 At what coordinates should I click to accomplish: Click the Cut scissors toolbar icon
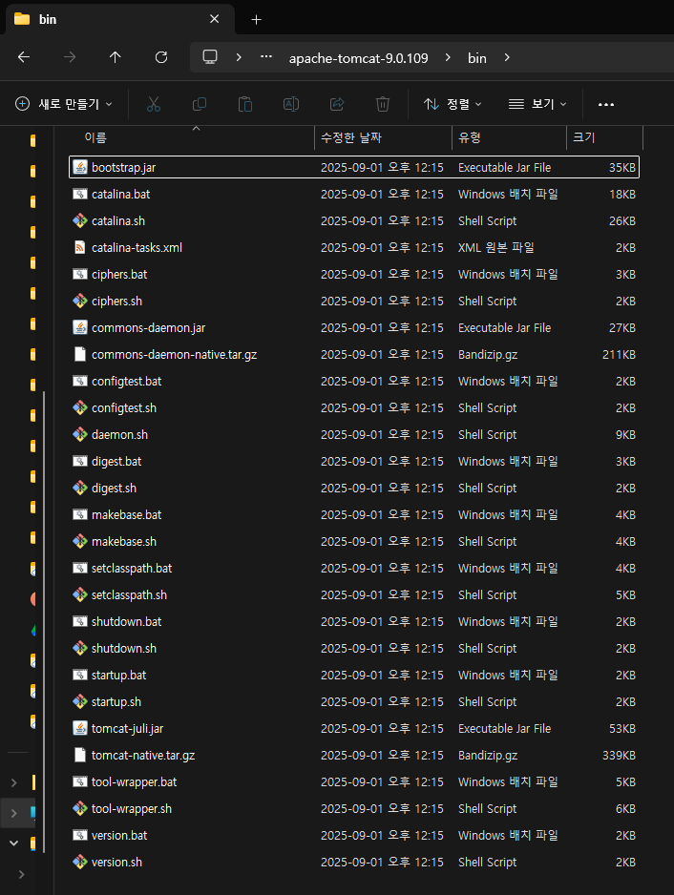coord(153,104)
